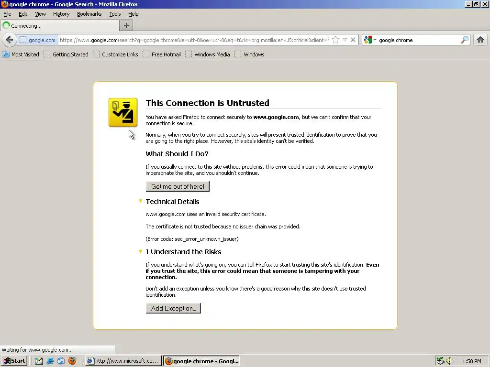This screenshot has width=490, height=367.
Task: Open the Windows bookmark
Action: pos(249,54)
